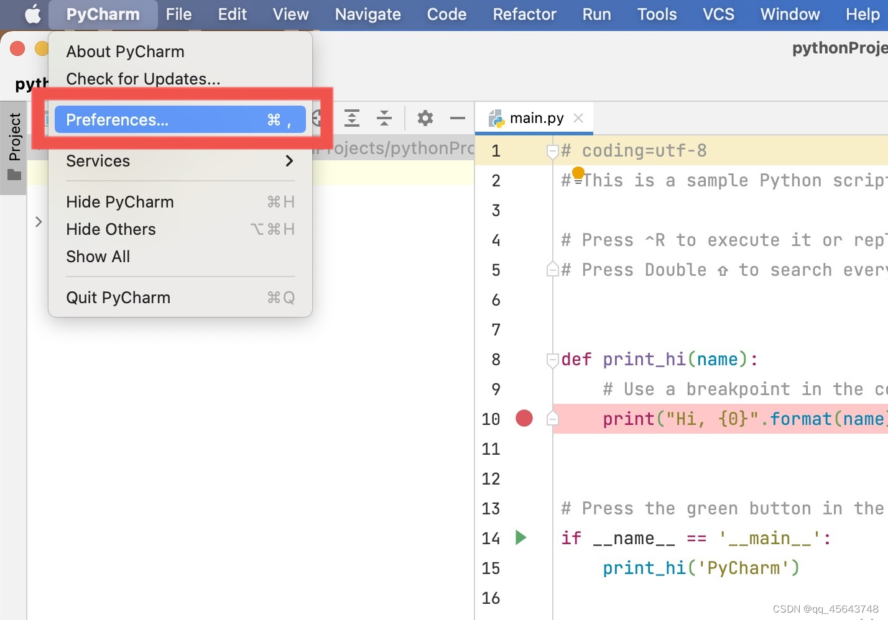
Task: Expand the Services submenu
Action: tap(180, 161)
